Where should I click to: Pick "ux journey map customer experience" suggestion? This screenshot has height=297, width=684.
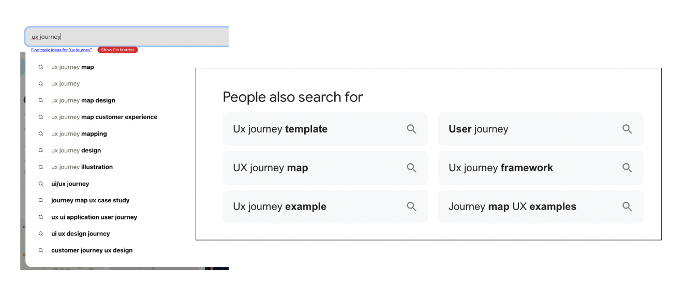[104, 117]
